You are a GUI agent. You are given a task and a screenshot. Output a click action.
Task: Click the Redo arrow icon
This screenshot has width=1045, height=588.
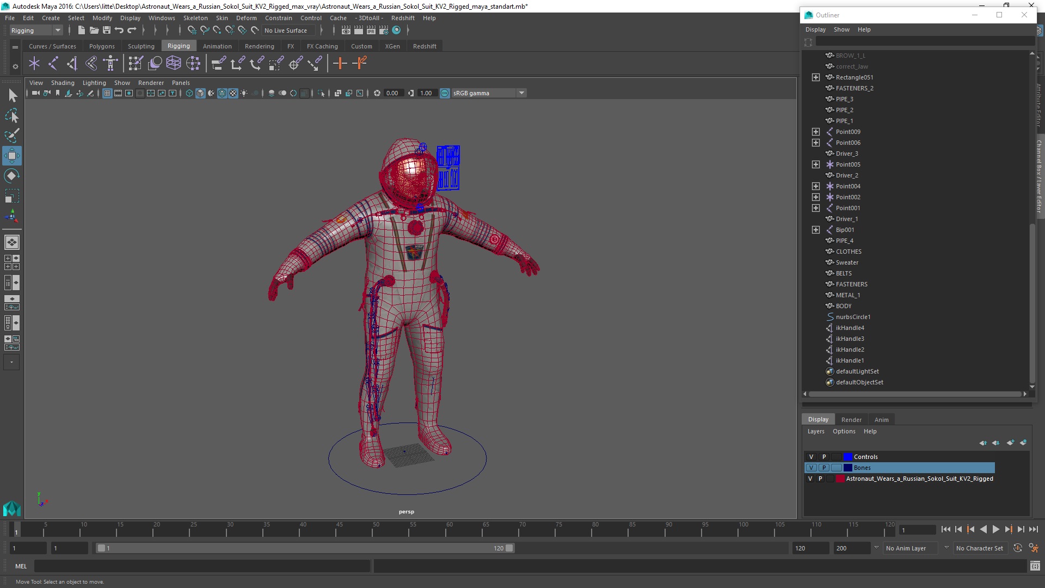coord(132,30)
